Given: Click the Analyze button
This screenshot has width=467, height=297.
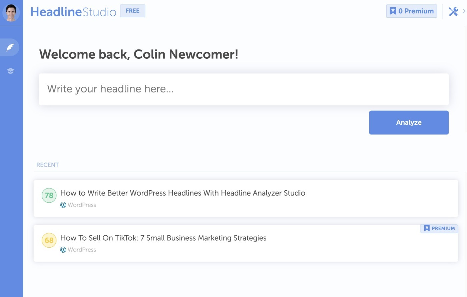Looking at the screenshot, I should pos(409,122).
